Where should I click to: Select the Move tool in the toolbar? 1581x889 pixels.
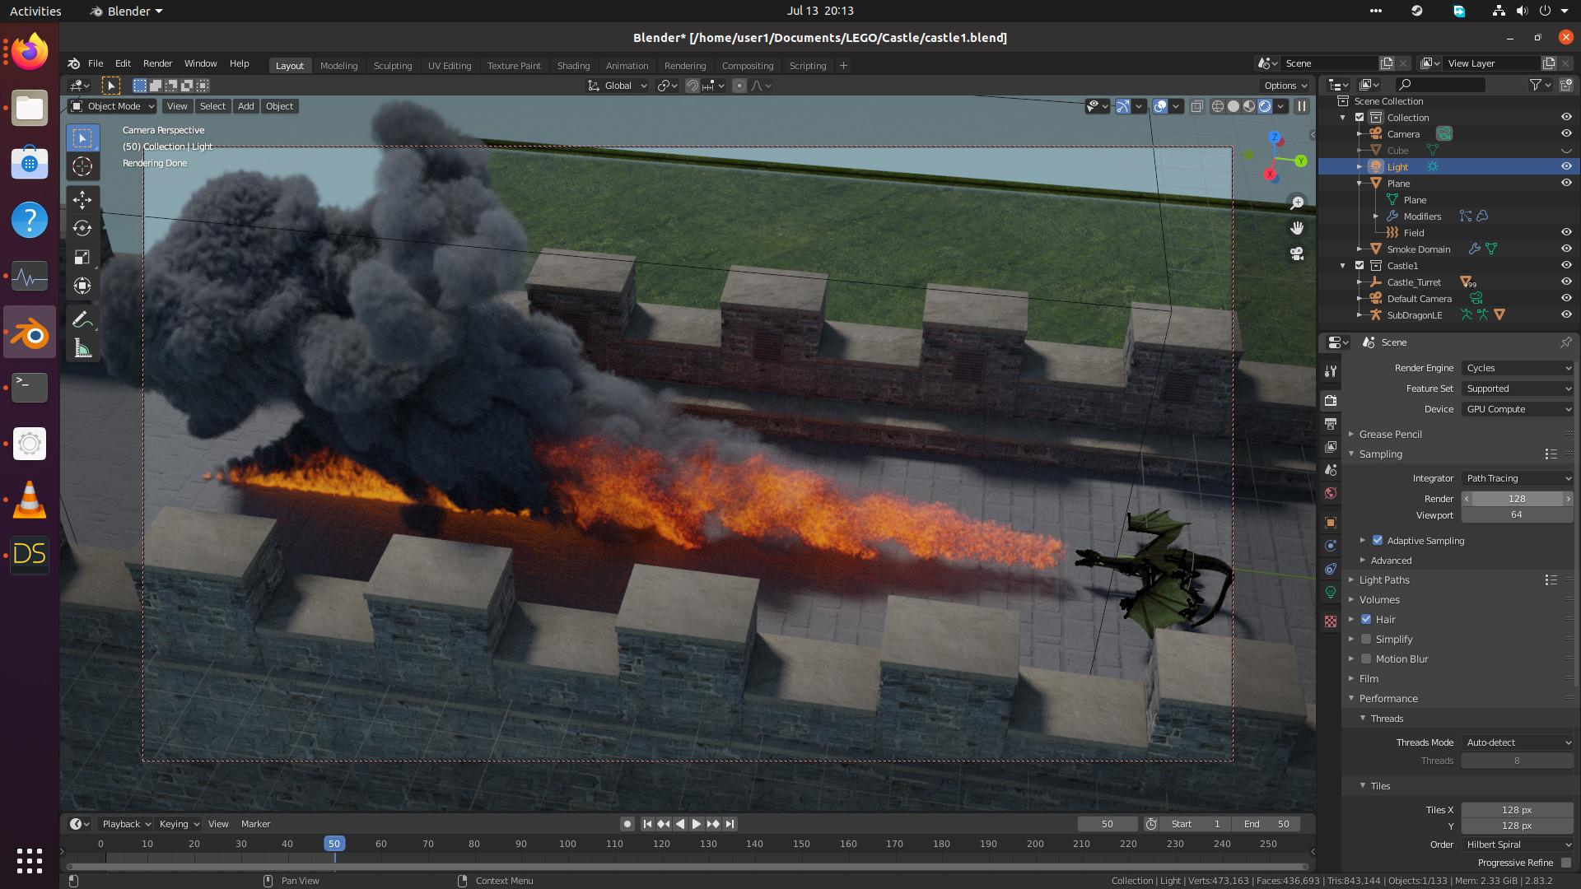point(82,199)
